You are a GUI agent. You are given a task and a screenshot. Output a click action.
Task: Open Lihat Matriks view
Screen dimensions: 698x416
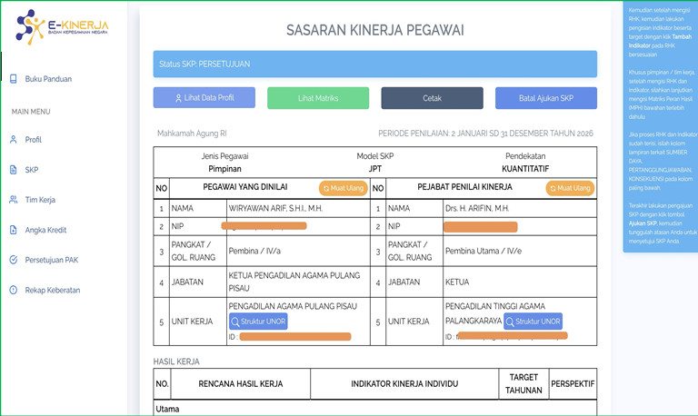point(317,98)
